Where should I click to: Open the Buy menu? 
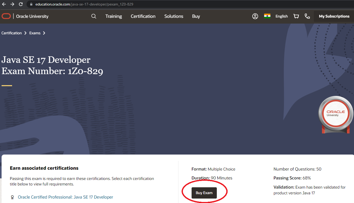tap(196, 16)
